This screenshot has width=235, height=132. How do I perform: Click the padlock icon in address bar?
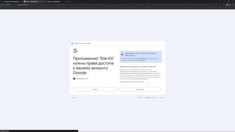click(x=11, y=5)
